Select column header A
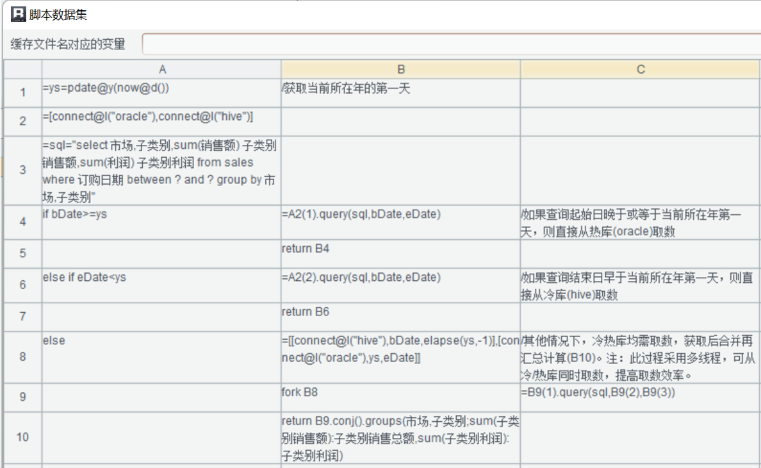The image size is (761, 468). (161, 69)
